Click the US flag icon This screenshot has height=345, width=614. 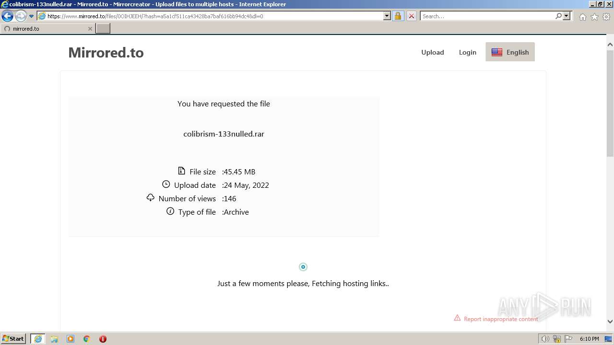point(497,52)
